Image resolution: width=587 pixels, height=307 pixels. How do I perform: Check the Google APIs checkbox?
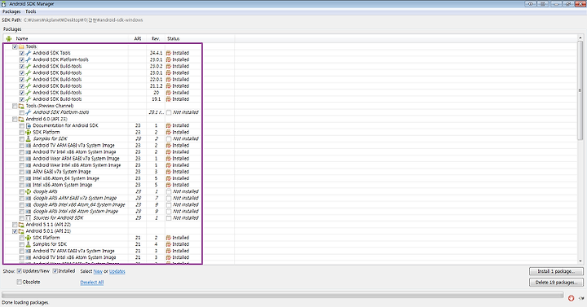click(x=22, y=192)
